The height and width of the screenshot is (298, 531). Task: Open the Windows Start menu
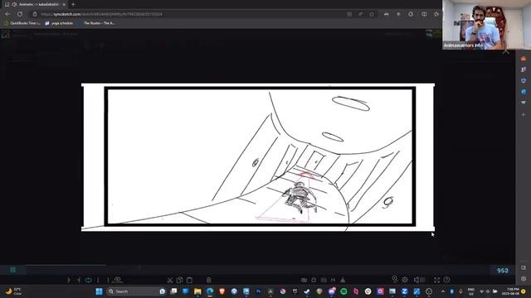99,291
